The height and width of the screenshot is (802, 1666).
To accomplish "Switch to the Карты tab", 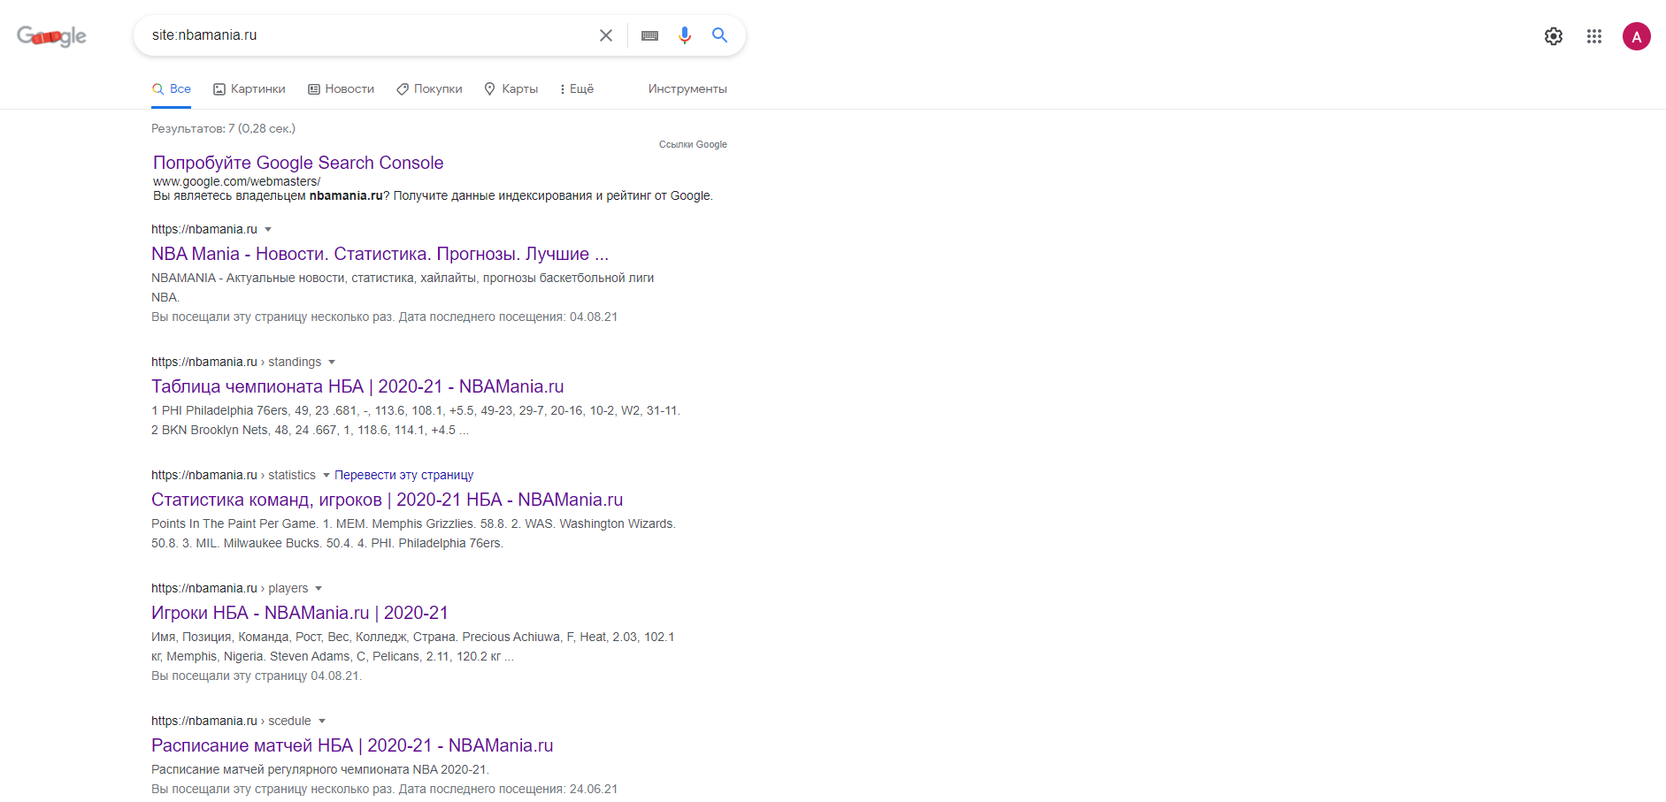I will (x=511, y=89).
